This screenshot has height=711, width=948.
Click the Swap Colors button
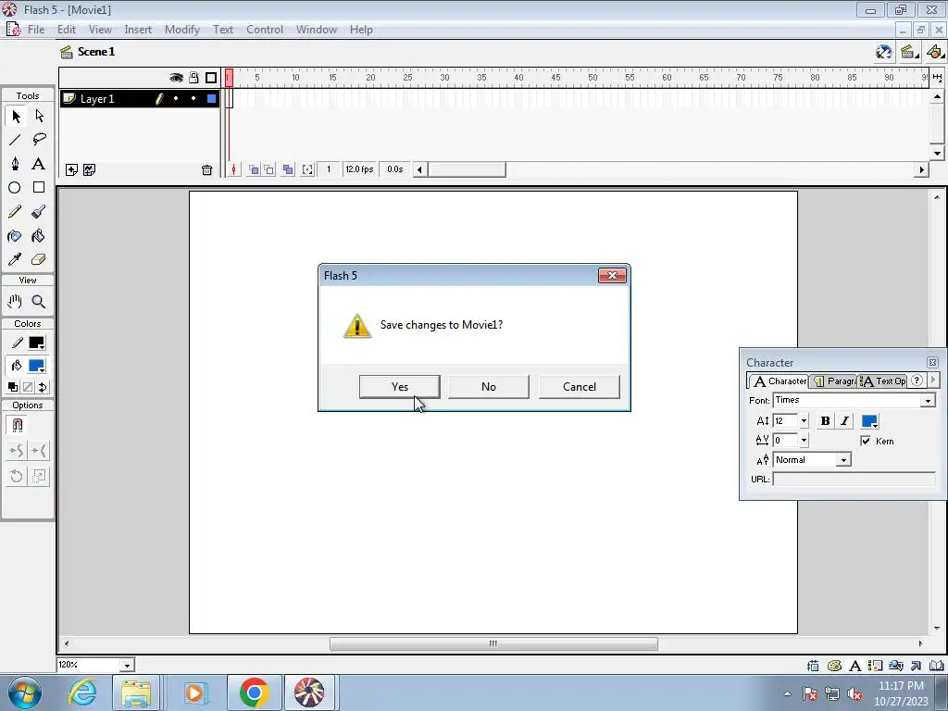click(x=43, y=387)
